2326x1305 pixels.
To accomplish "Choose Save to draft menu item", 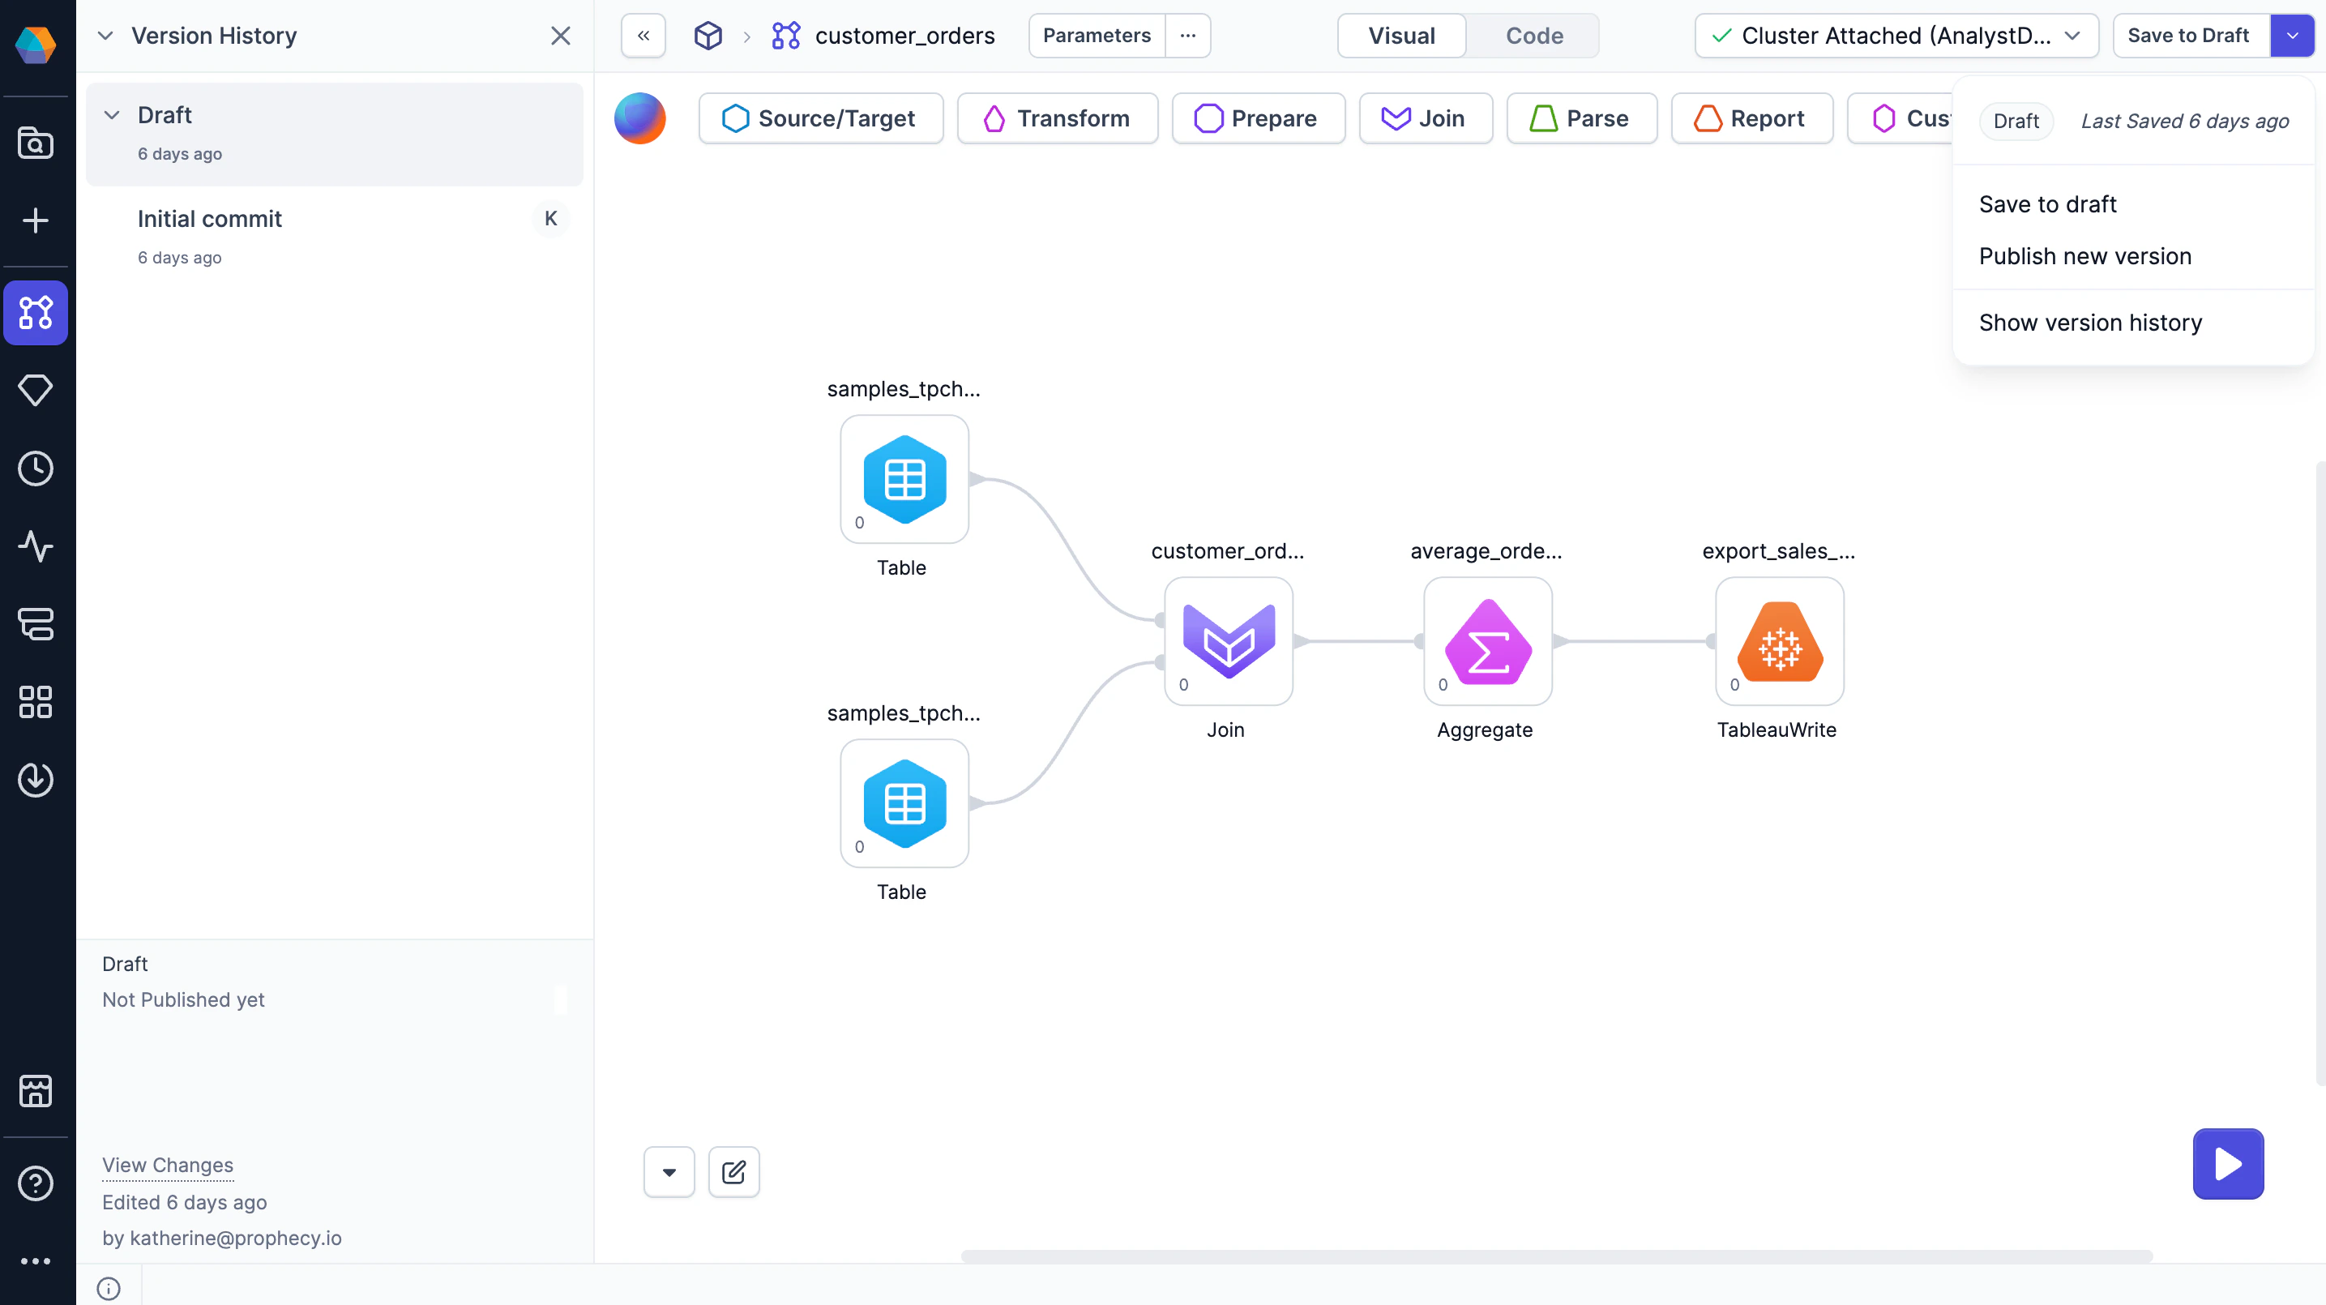I will point(2047,204).
